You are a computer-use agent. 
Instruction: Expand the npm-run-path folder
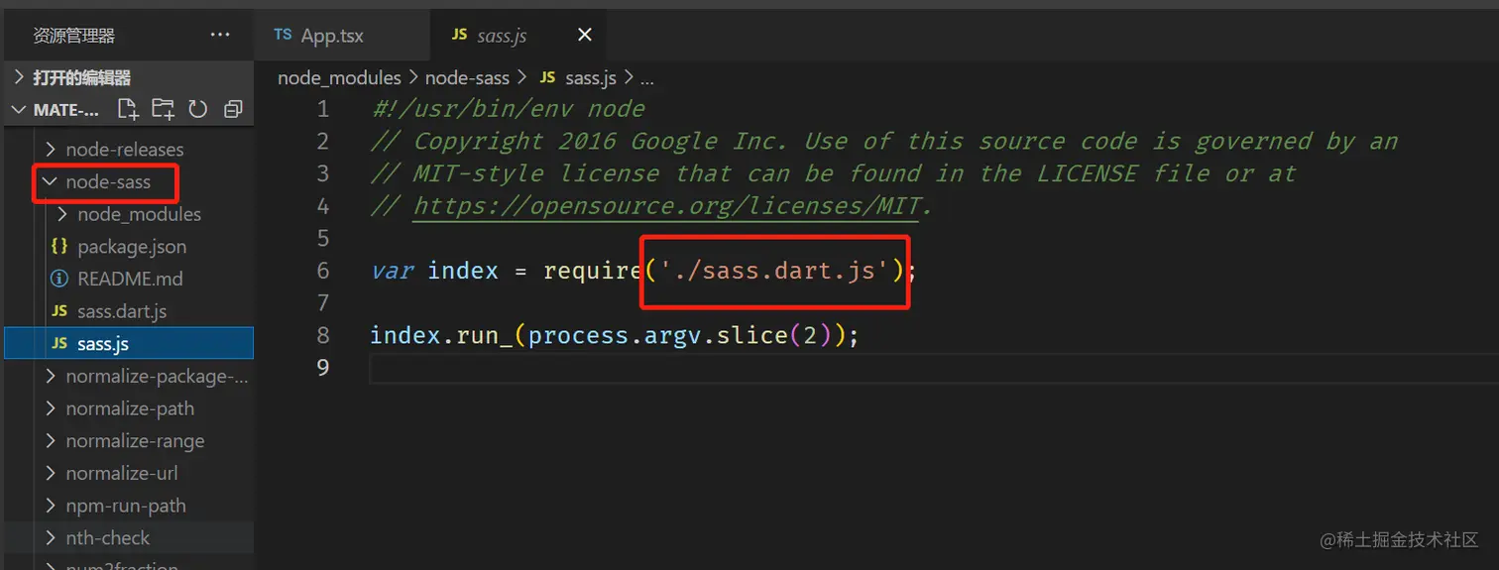125,506
